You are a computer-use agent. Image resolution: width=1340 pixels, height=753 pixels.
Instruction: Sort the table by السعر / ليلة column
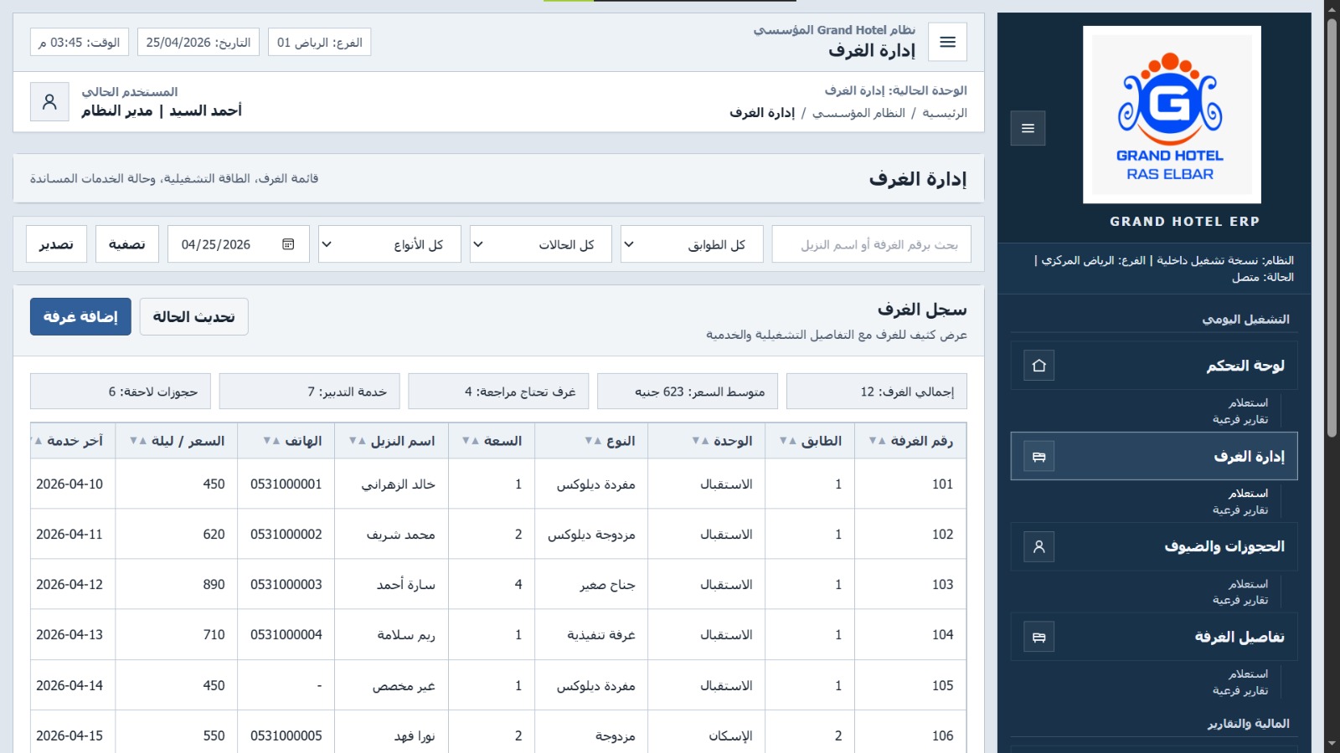tap(177, 441)
